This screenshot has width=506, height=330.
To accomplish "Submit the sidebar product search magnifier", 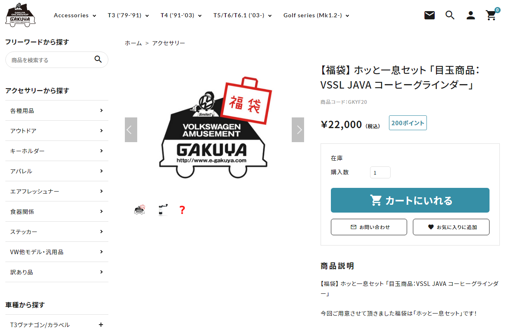I will coord(98,59).
